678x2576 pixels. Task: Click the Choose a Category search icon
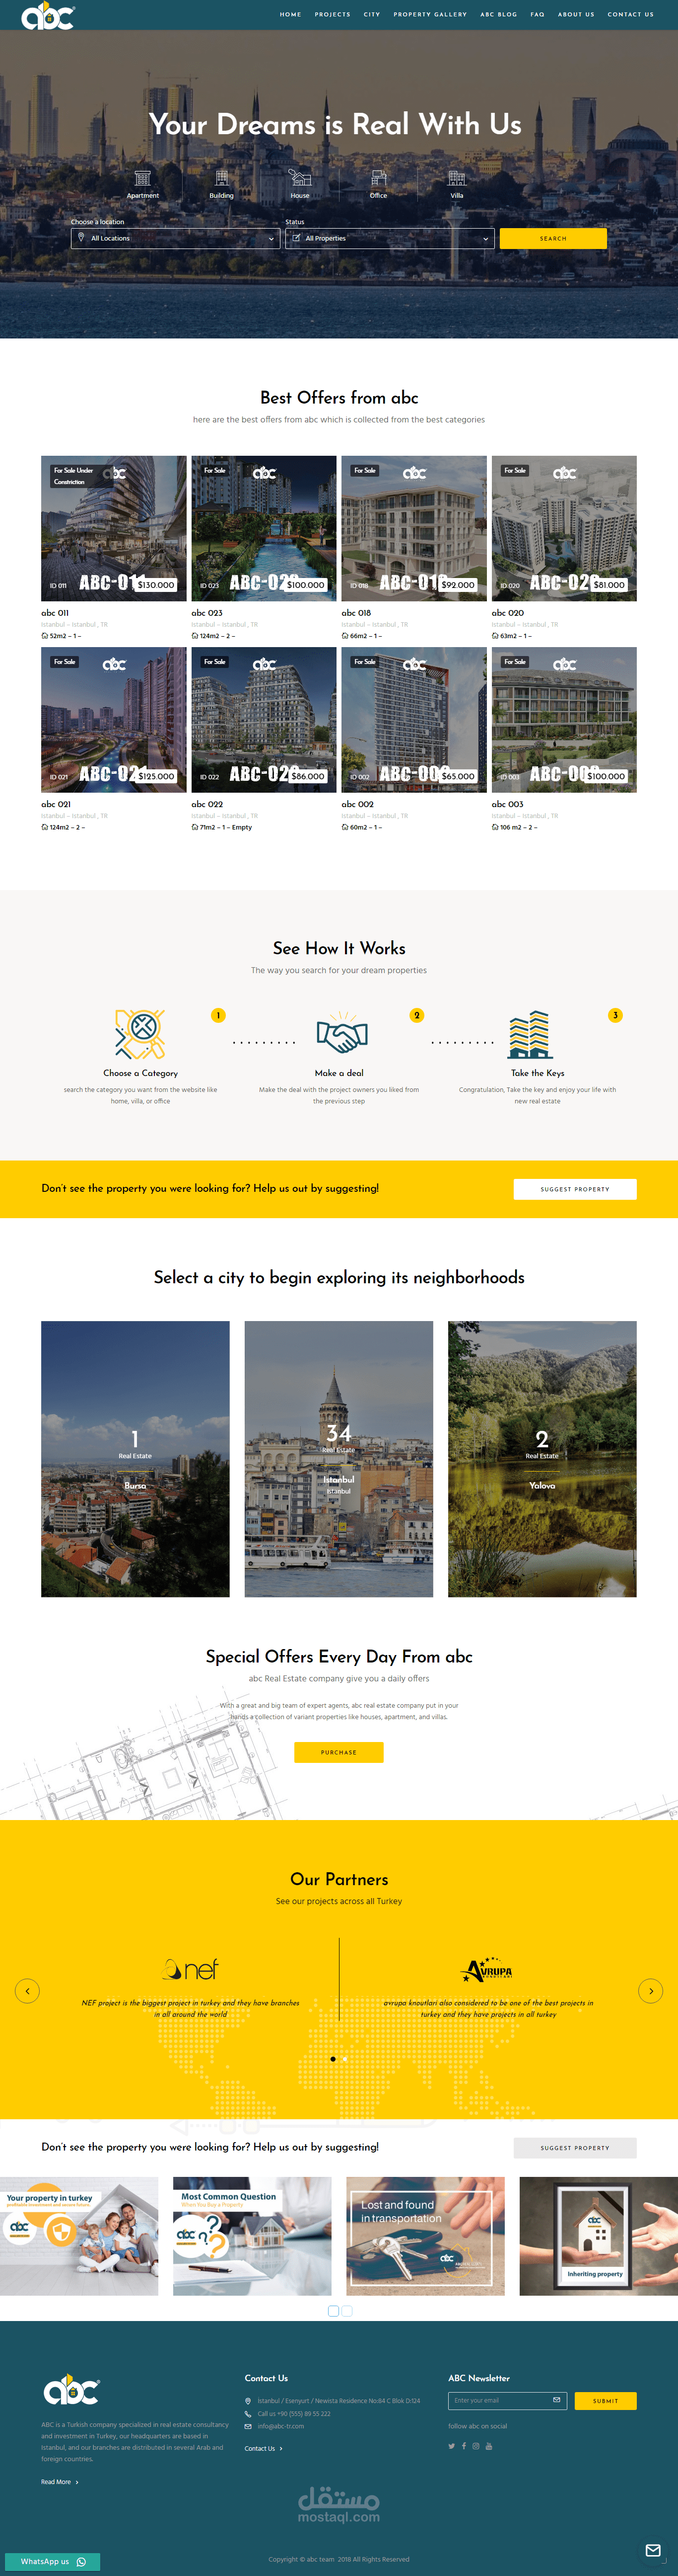click(140, 1034)
